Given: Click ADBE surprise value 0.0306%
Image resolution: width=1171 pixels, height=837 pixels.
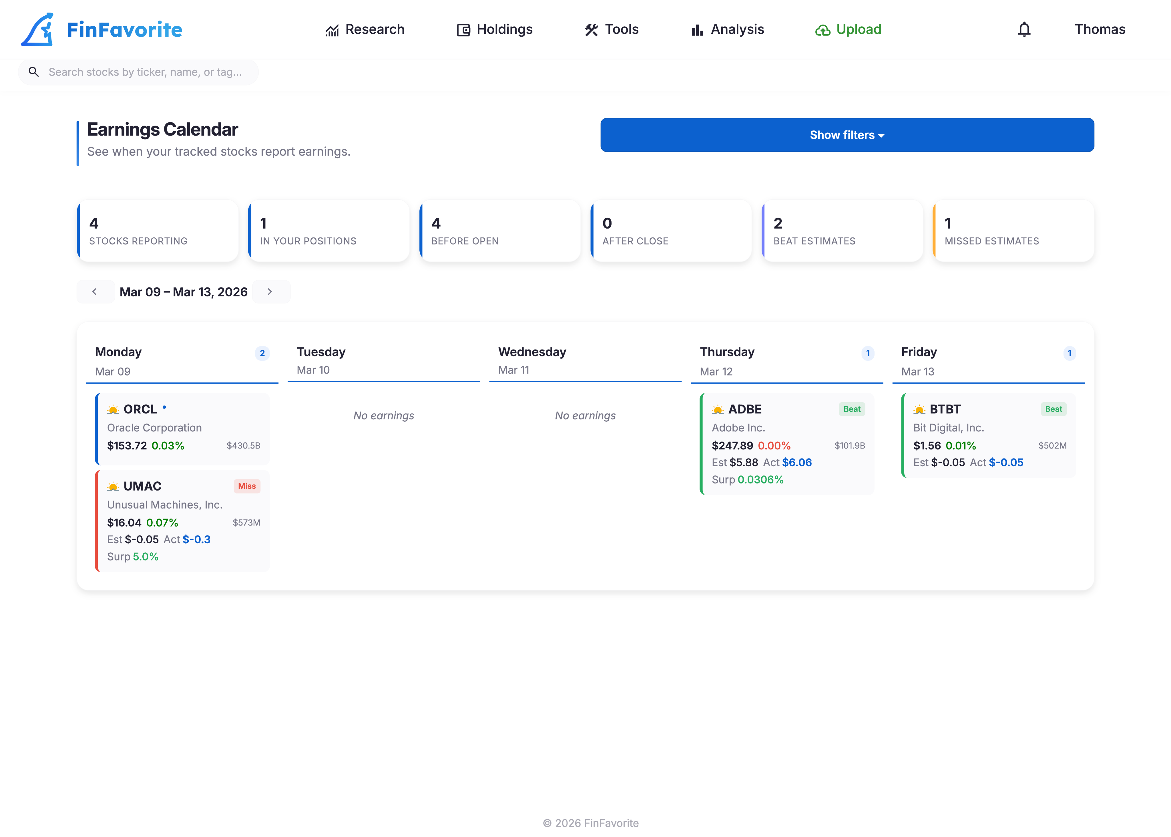Looking at the screenshot, I should tap(760, 480).
